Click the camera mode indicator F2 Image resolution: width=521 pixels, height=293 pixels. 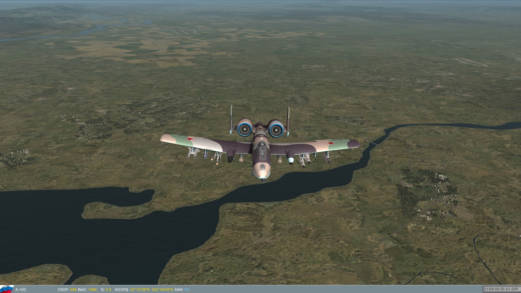click(x=187, y=289)
